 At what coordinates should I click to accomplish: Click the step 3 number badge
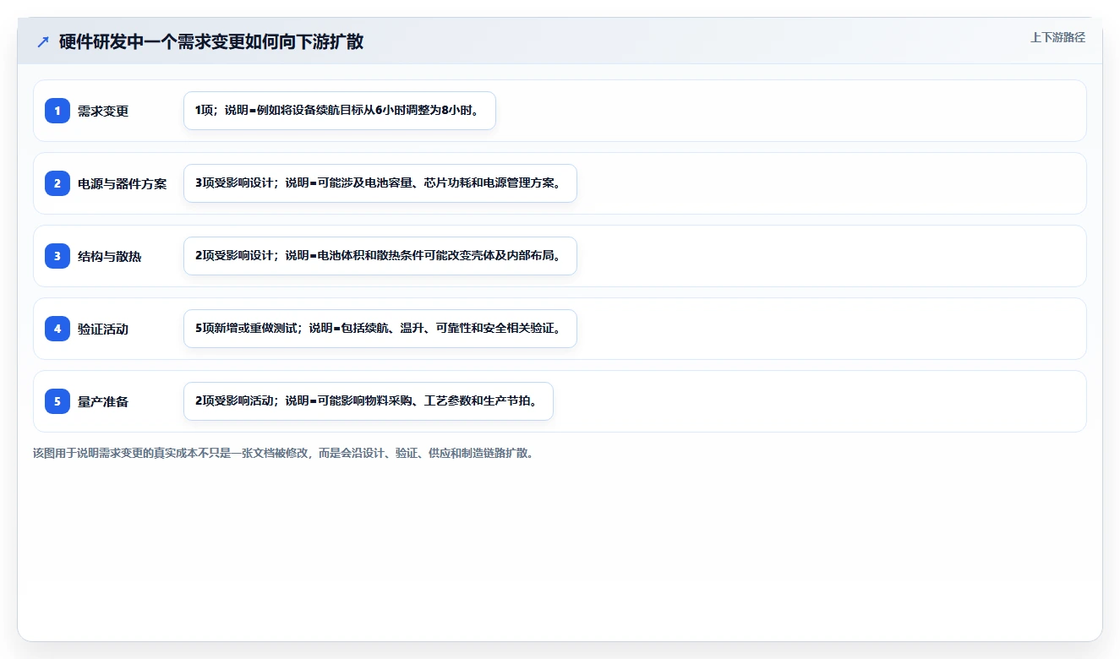[57, 256]
